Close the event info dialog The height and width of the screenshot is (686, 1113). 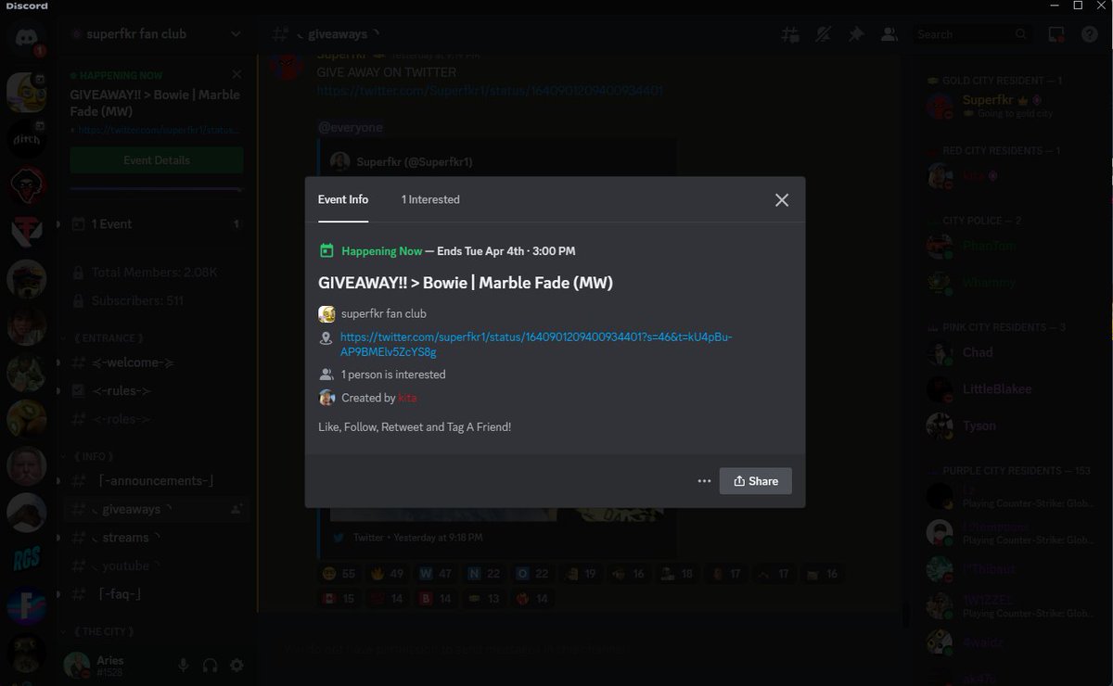(x=782, y=200)
